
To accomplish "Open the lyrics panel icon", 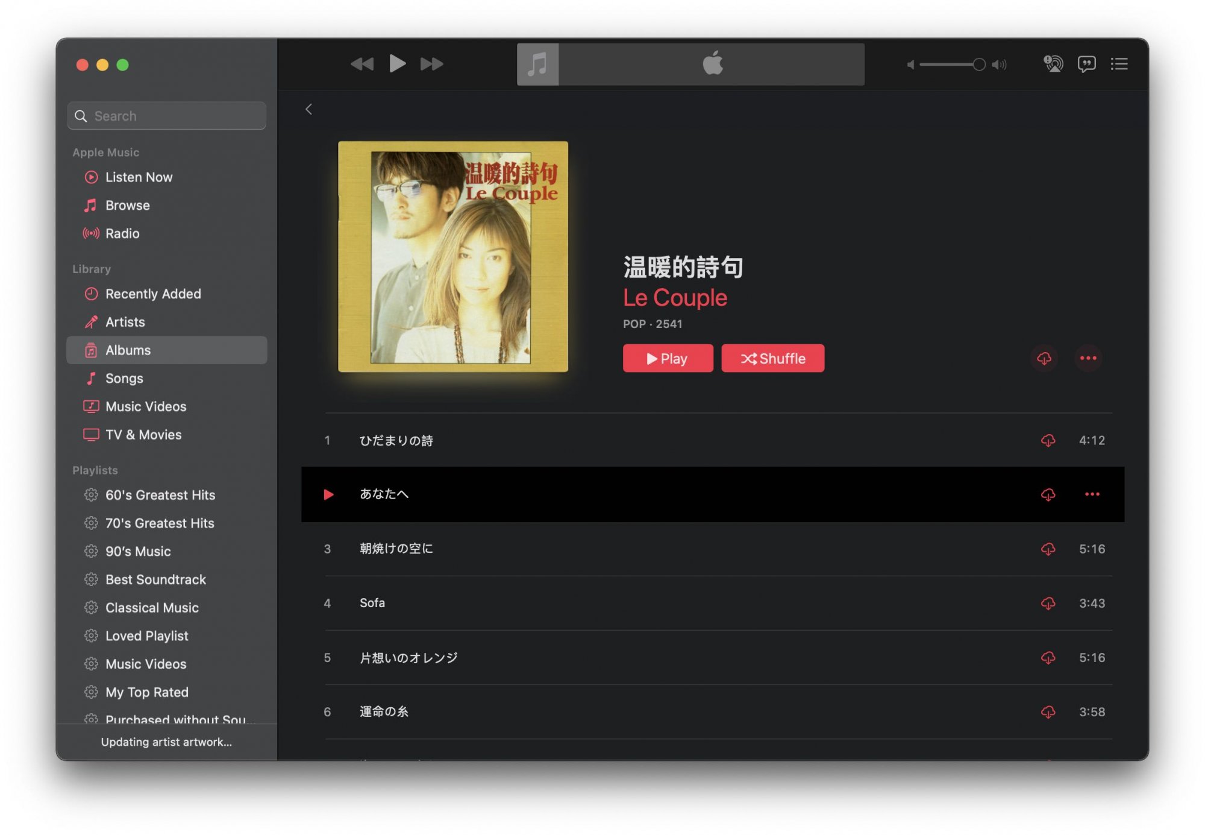I will (x=1086, y=64).
